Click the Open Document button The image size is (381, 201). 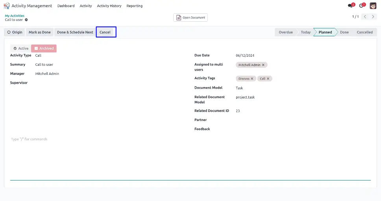pyautogui.click(x=190, y=18)
